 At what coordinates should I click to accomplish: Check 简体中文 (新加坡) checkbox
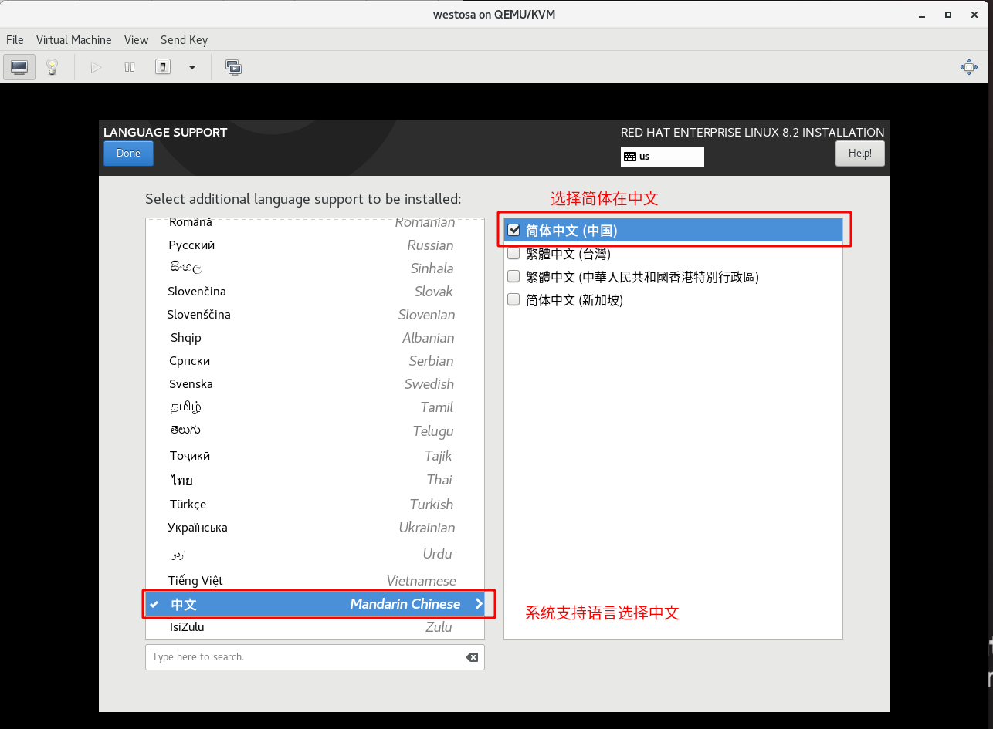click(513, 300)
